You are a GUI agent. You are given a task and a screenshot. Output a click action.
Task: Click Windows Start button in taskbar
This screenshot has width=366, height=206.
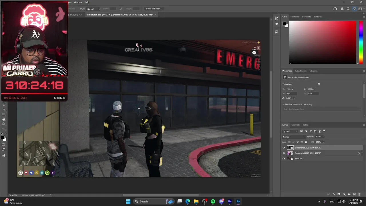pos(128,201)
